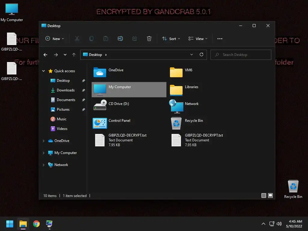Expand the OneDrive tree node
The image size is (308, 231).
pyautogui.click(x=43, y=141)
